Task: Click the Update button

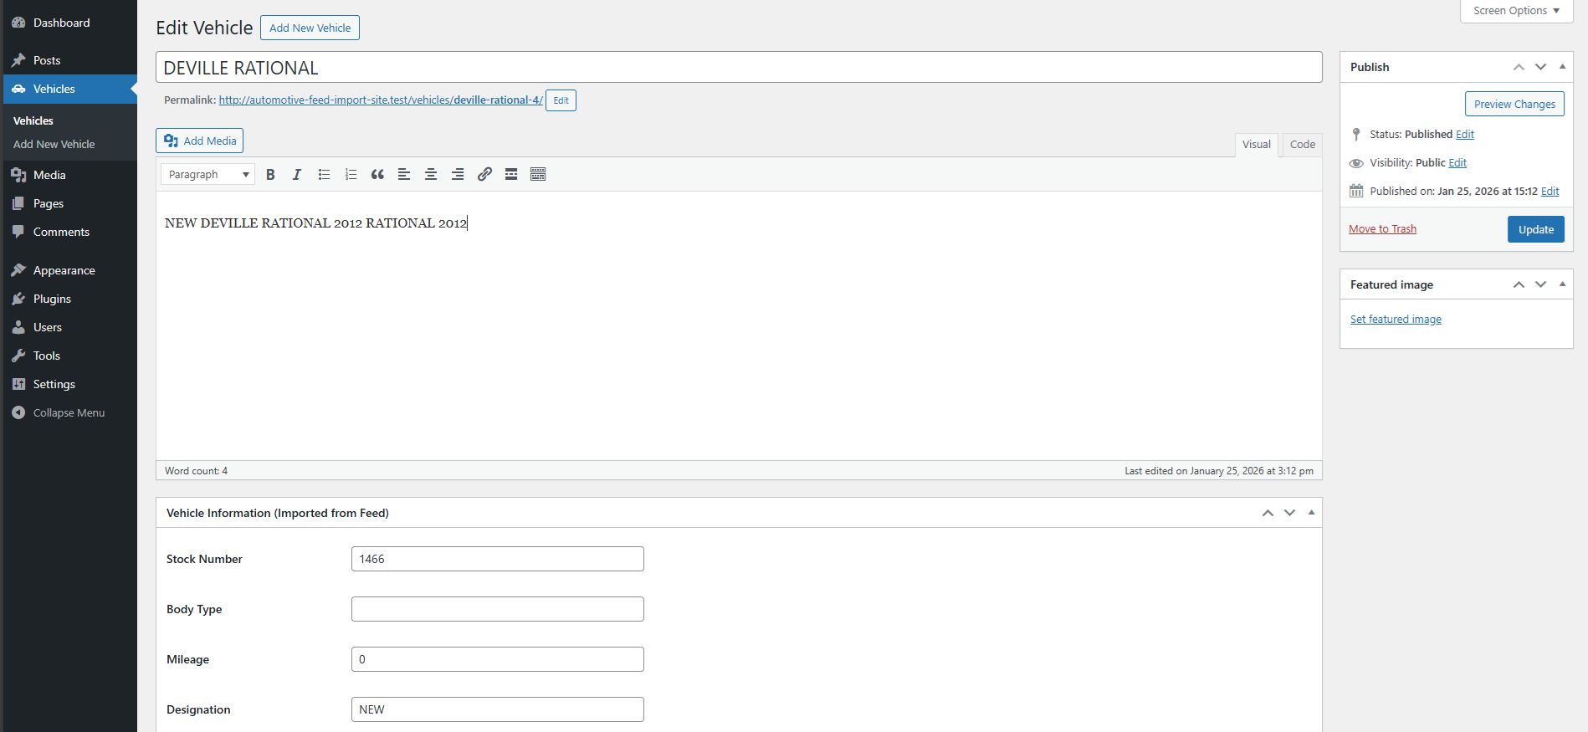Action: (1535, 229)
